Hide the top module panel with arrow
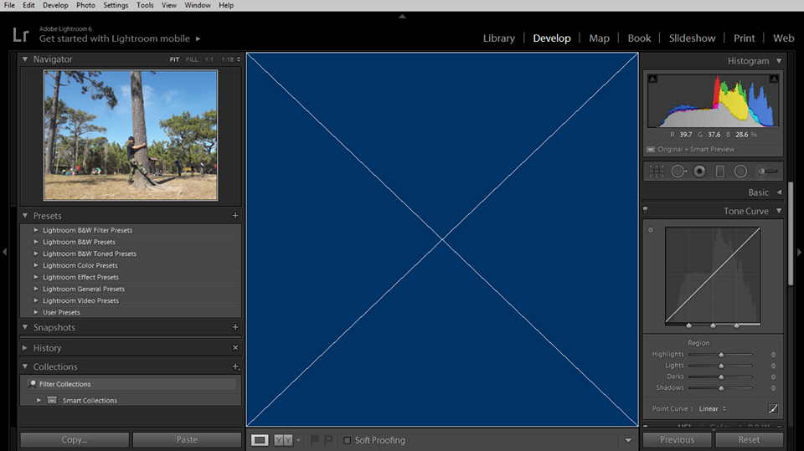 click(x=402, y=17)
